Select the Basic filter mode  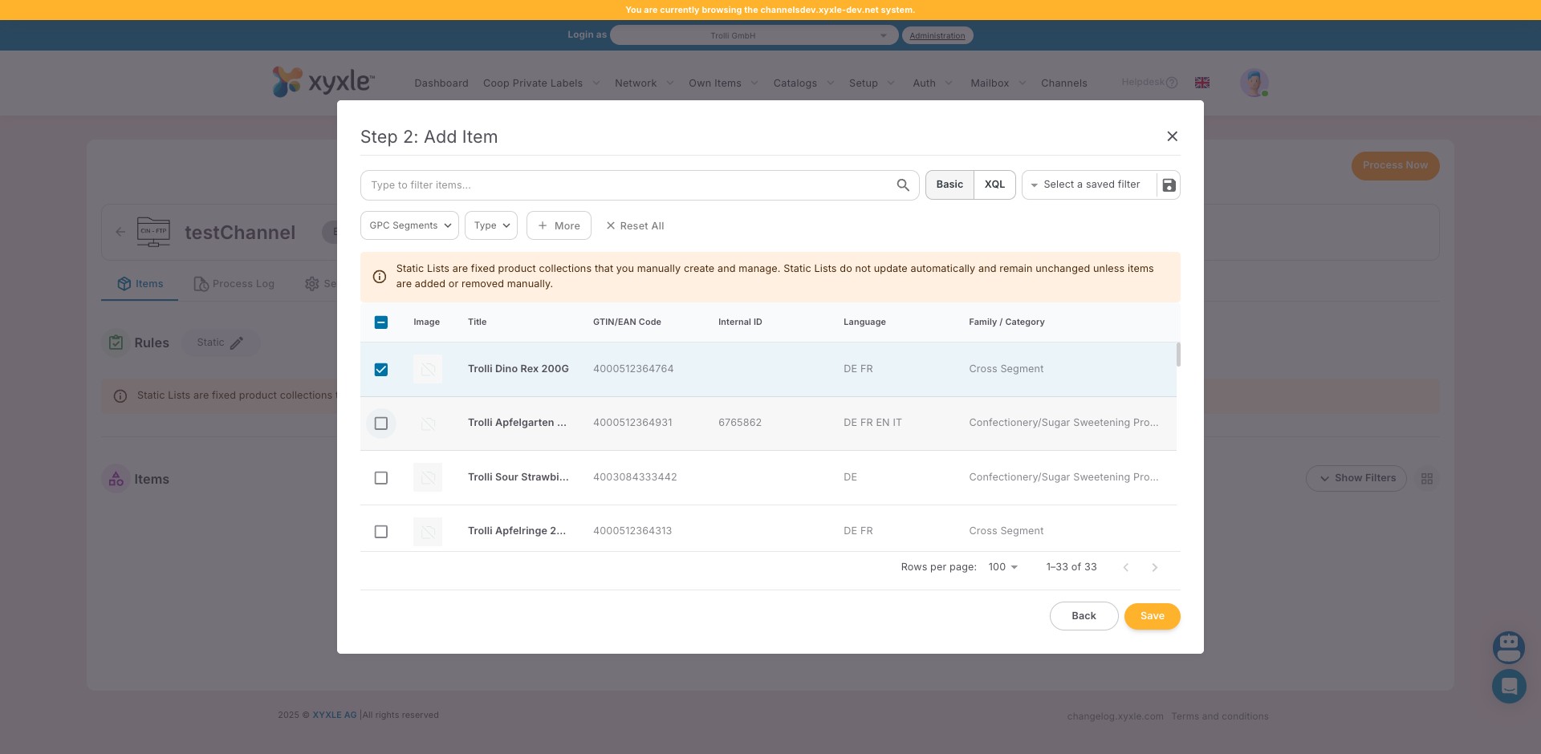pos(949,184)
